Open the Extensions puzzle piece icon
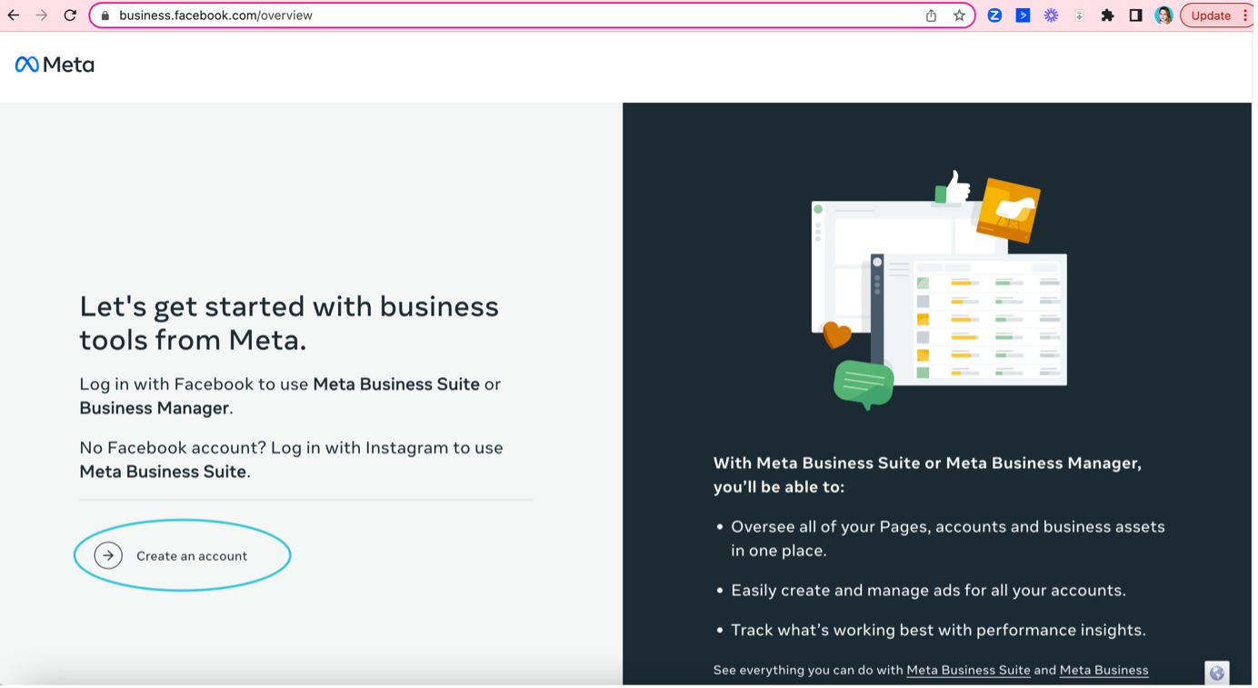The width and height of the screenshot is (1258, 688). [x=1107, y=15]
